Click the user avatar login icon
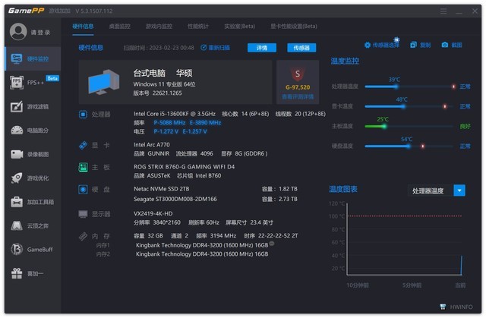486x318 pixels. click(18, 32)
